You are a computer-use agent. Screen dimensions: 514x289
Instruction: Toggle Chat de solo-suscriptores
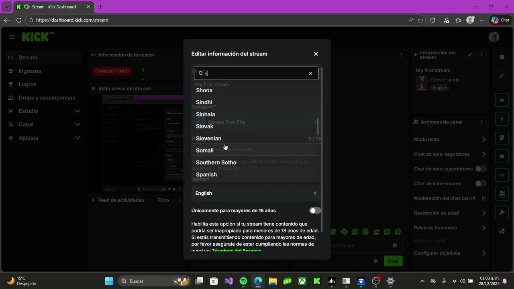[481, 169]
